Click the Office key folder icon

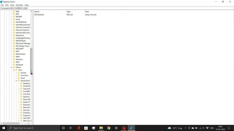(14, 67)
